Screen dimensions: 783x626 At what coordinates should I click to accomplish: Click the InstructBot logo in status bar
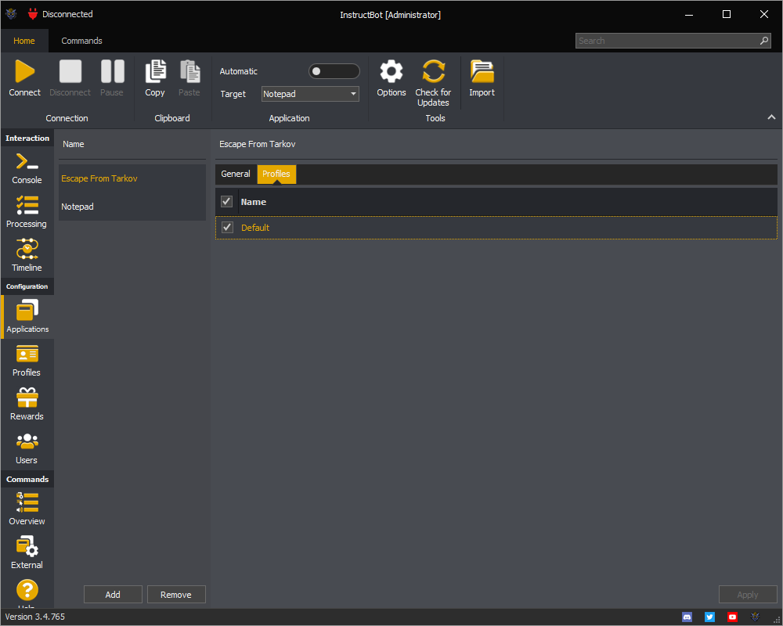click(x=755, y=617)
